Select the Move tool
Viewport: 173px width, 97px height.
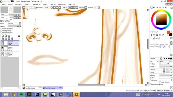click(151, 35)
